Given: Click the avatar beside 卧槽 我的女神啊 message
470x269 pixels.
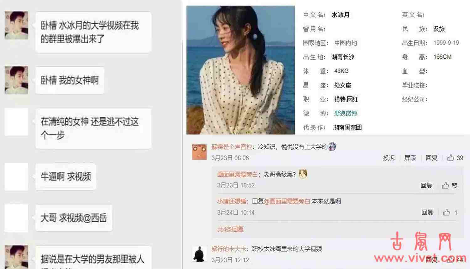Looking at the screenshot, I should click(16, 80).
